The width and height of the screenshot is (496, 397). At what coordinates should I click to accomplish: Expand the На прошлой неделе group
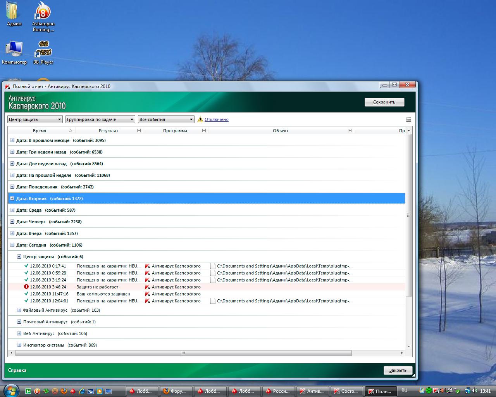[12, 175]
